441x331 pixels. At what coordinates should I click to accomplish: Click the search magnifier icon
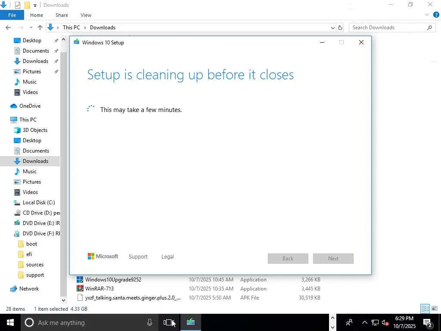click(x=429, y=28)
